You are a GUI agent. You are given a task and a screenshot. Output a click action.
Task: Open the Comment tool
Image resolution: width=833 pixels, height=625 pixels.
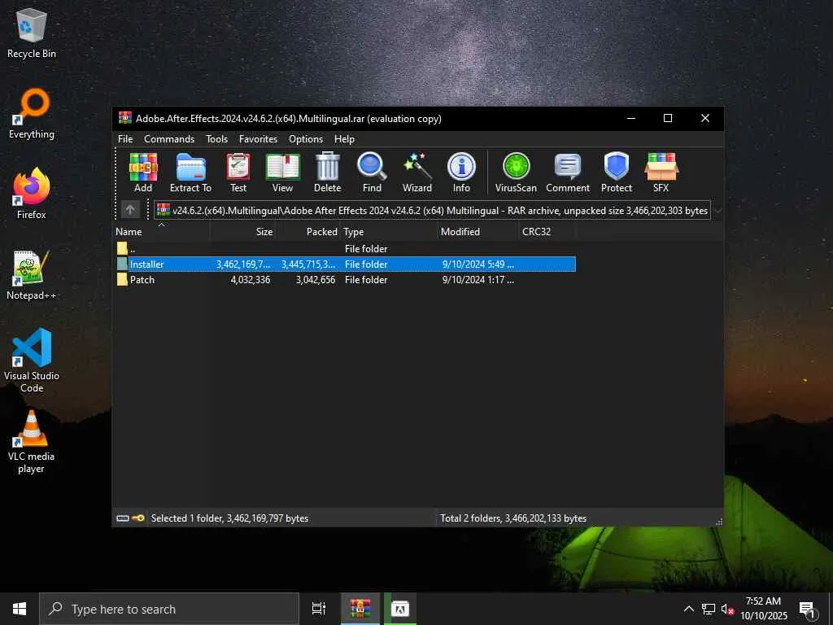click(567, 173)
